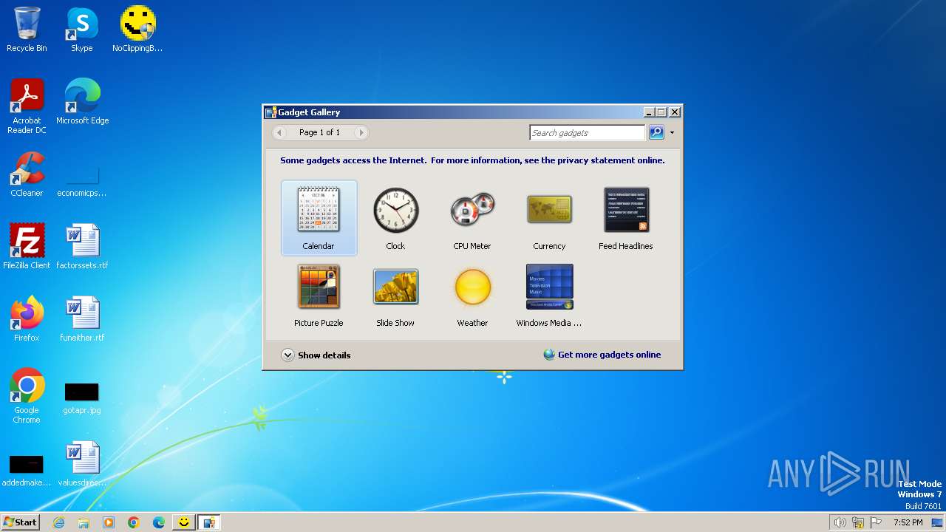Click the volume speaker tray icon

point(840,522)
